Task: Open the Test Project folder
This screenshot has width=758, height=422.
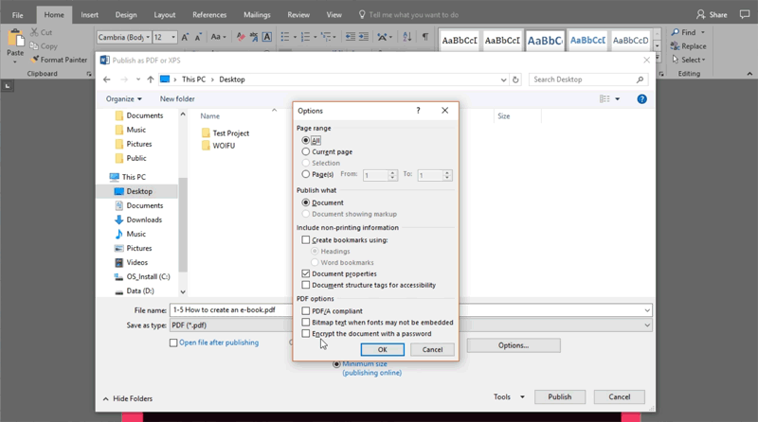Action: 230,133
